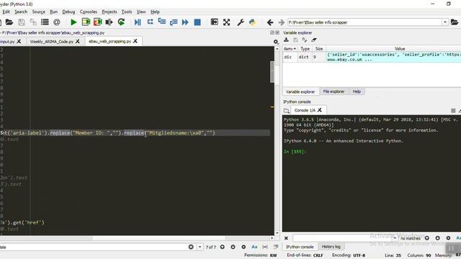Open the Run menu
The height and width of the screenshot is (259, 461).
[53, 12]
